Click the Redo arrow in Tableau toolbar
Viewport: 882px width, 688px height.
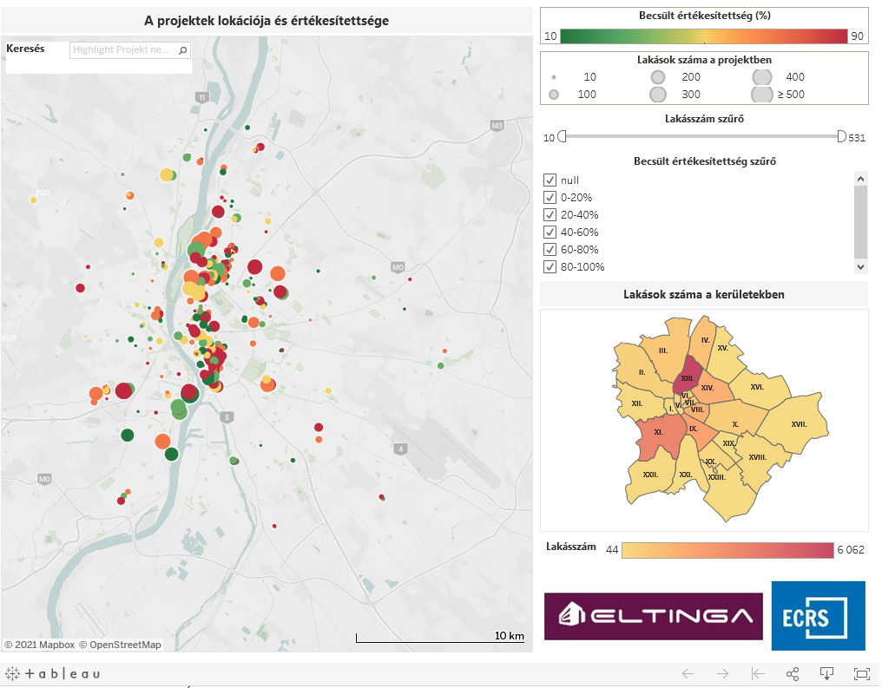pos(722,674)
